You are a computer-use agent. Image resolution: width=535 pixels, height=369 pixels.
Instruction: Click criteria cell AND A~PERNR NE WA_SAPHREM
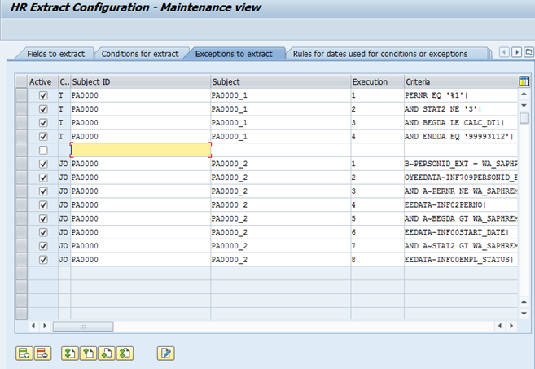pyautogui.click(x=461, y=191)
